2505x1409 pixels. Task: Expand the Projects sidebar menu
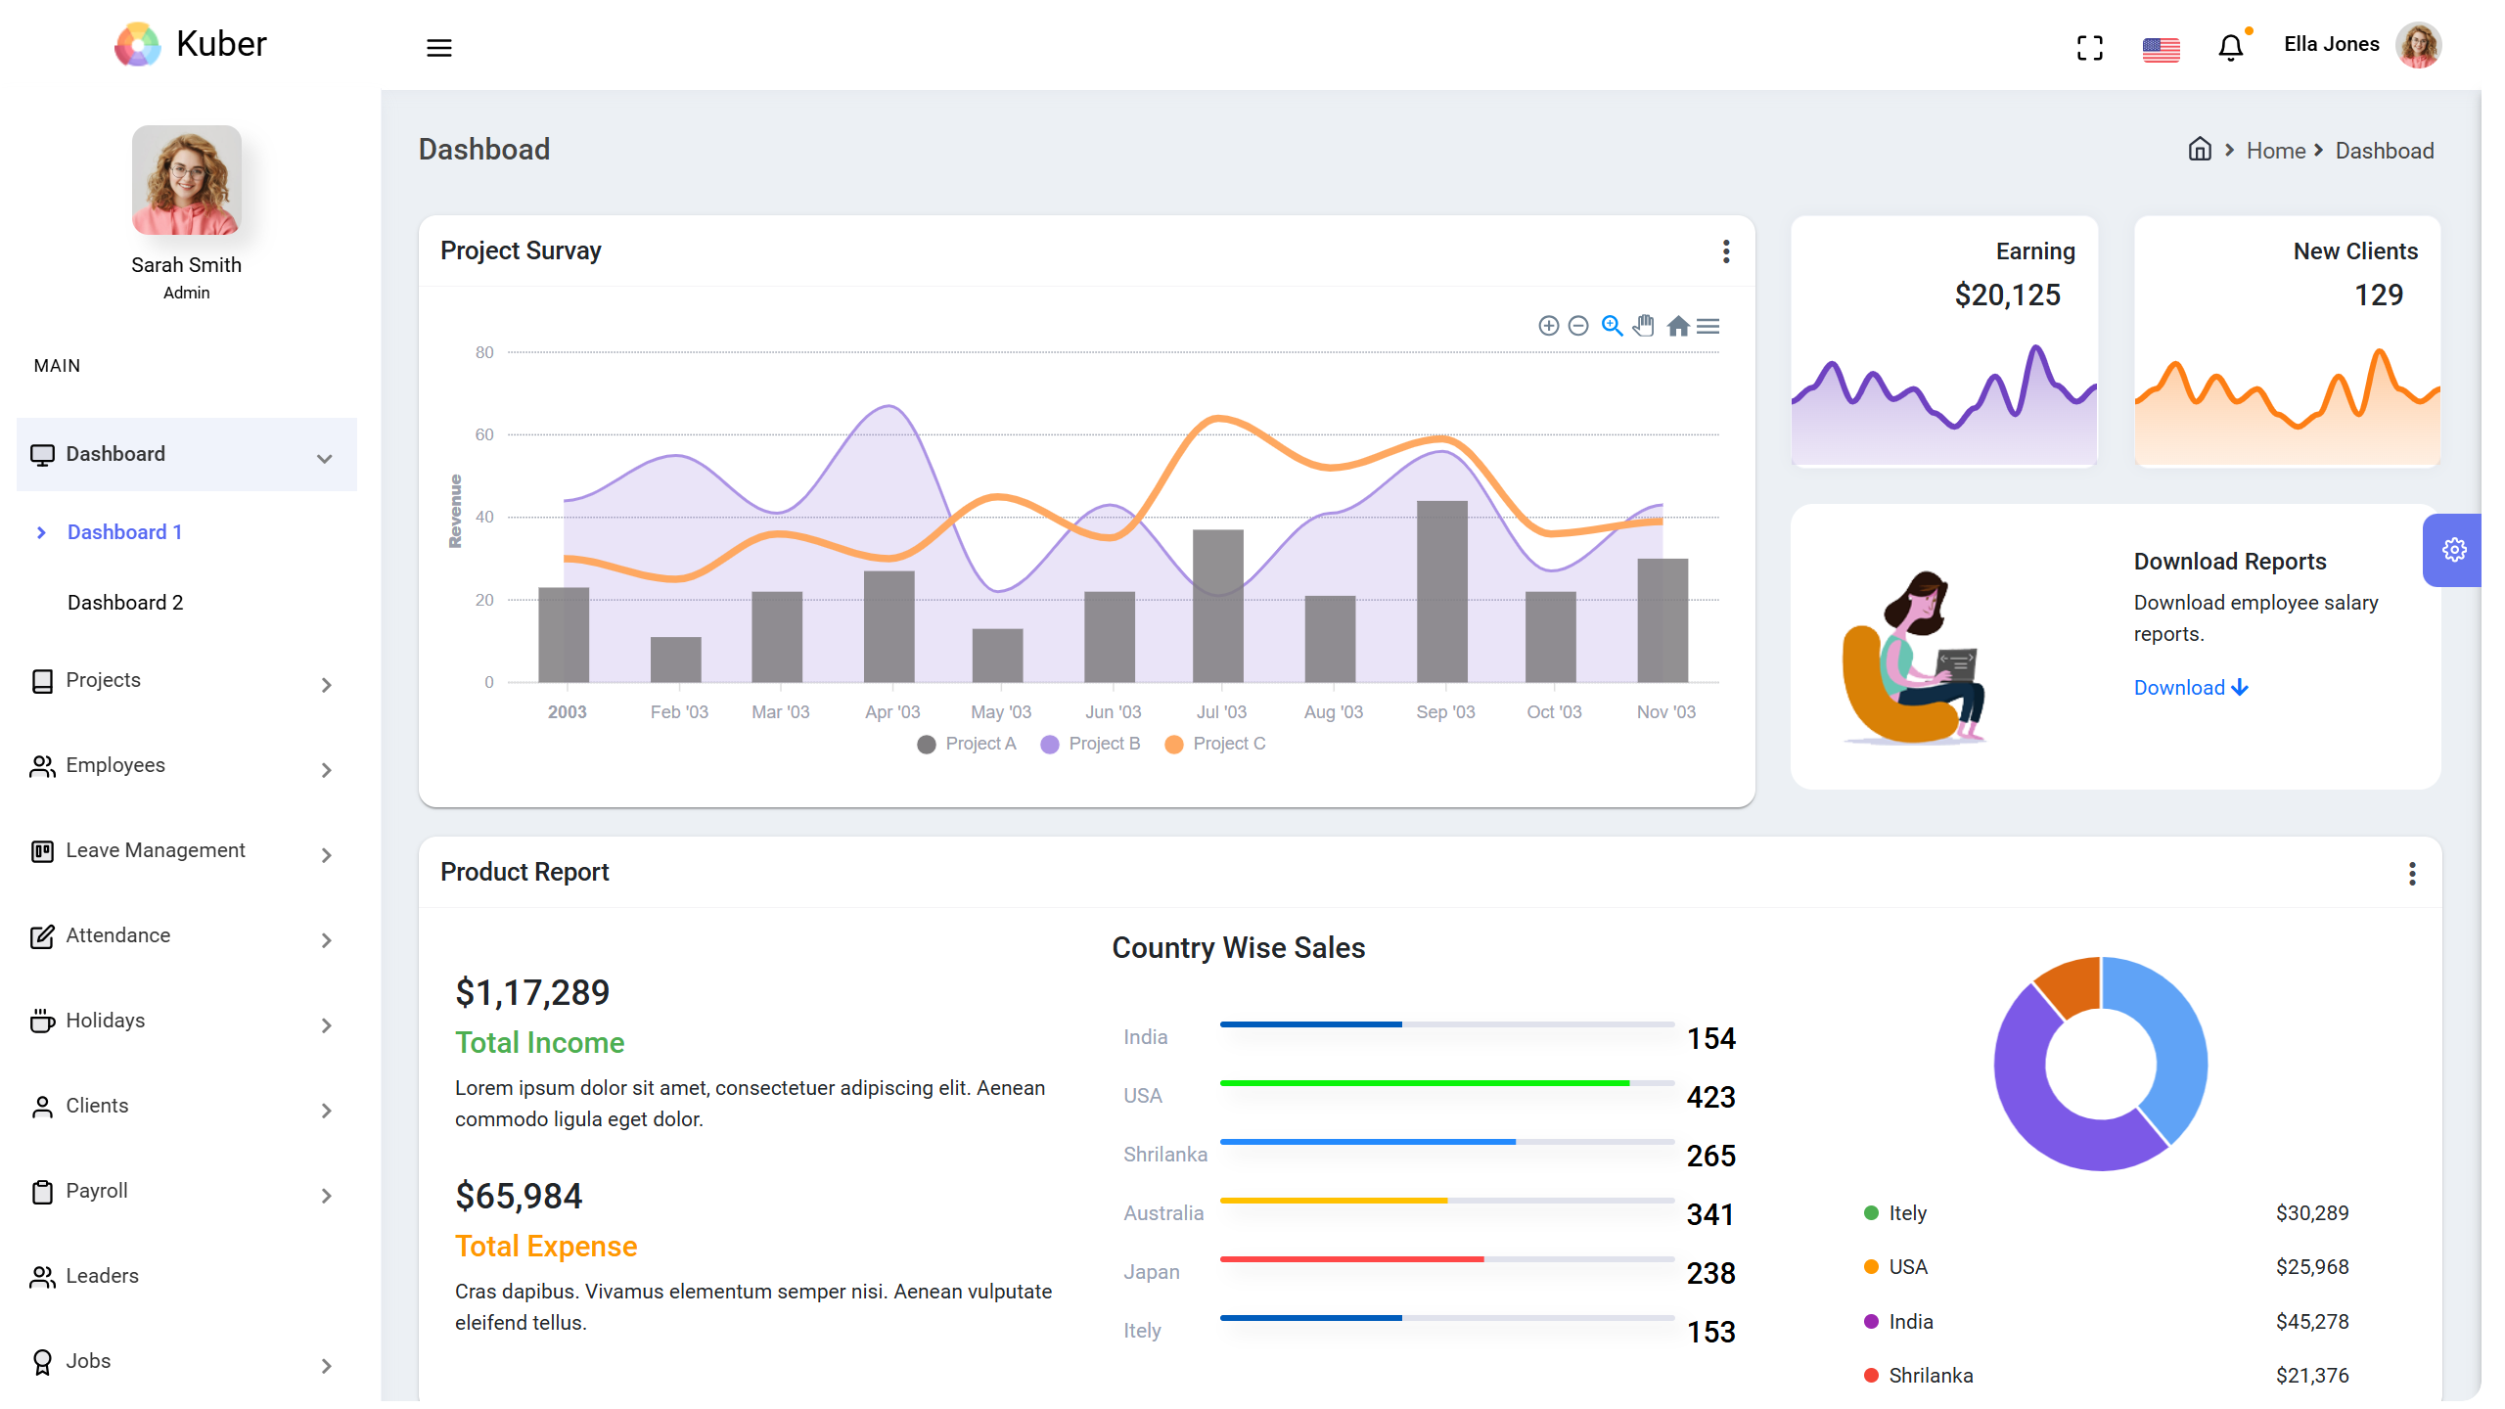186,680
